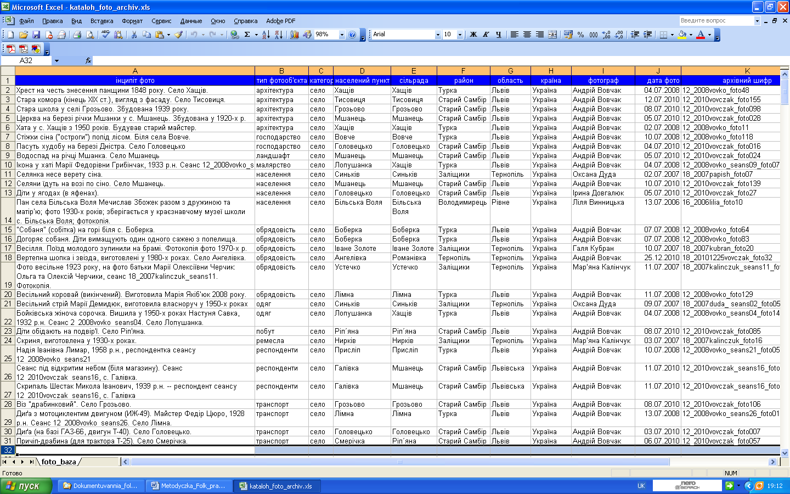This screenshot has height=494, width=790.
Task: Click the 'Введите вопрос' help field
Action: (716, 20)
